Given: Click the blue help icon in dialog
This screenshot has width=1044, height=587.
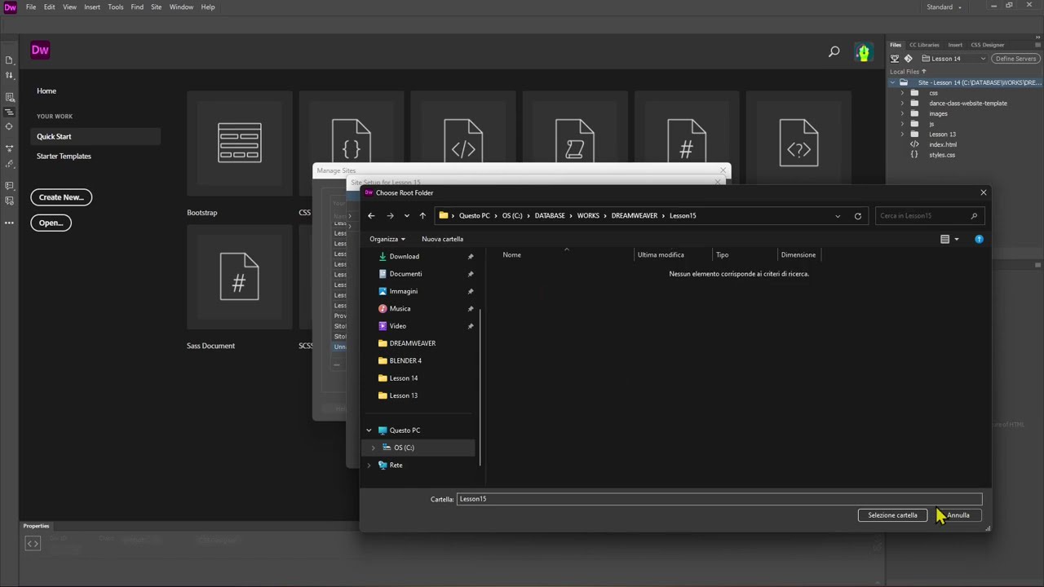Looking at the screenshot, I should [979, 239].
